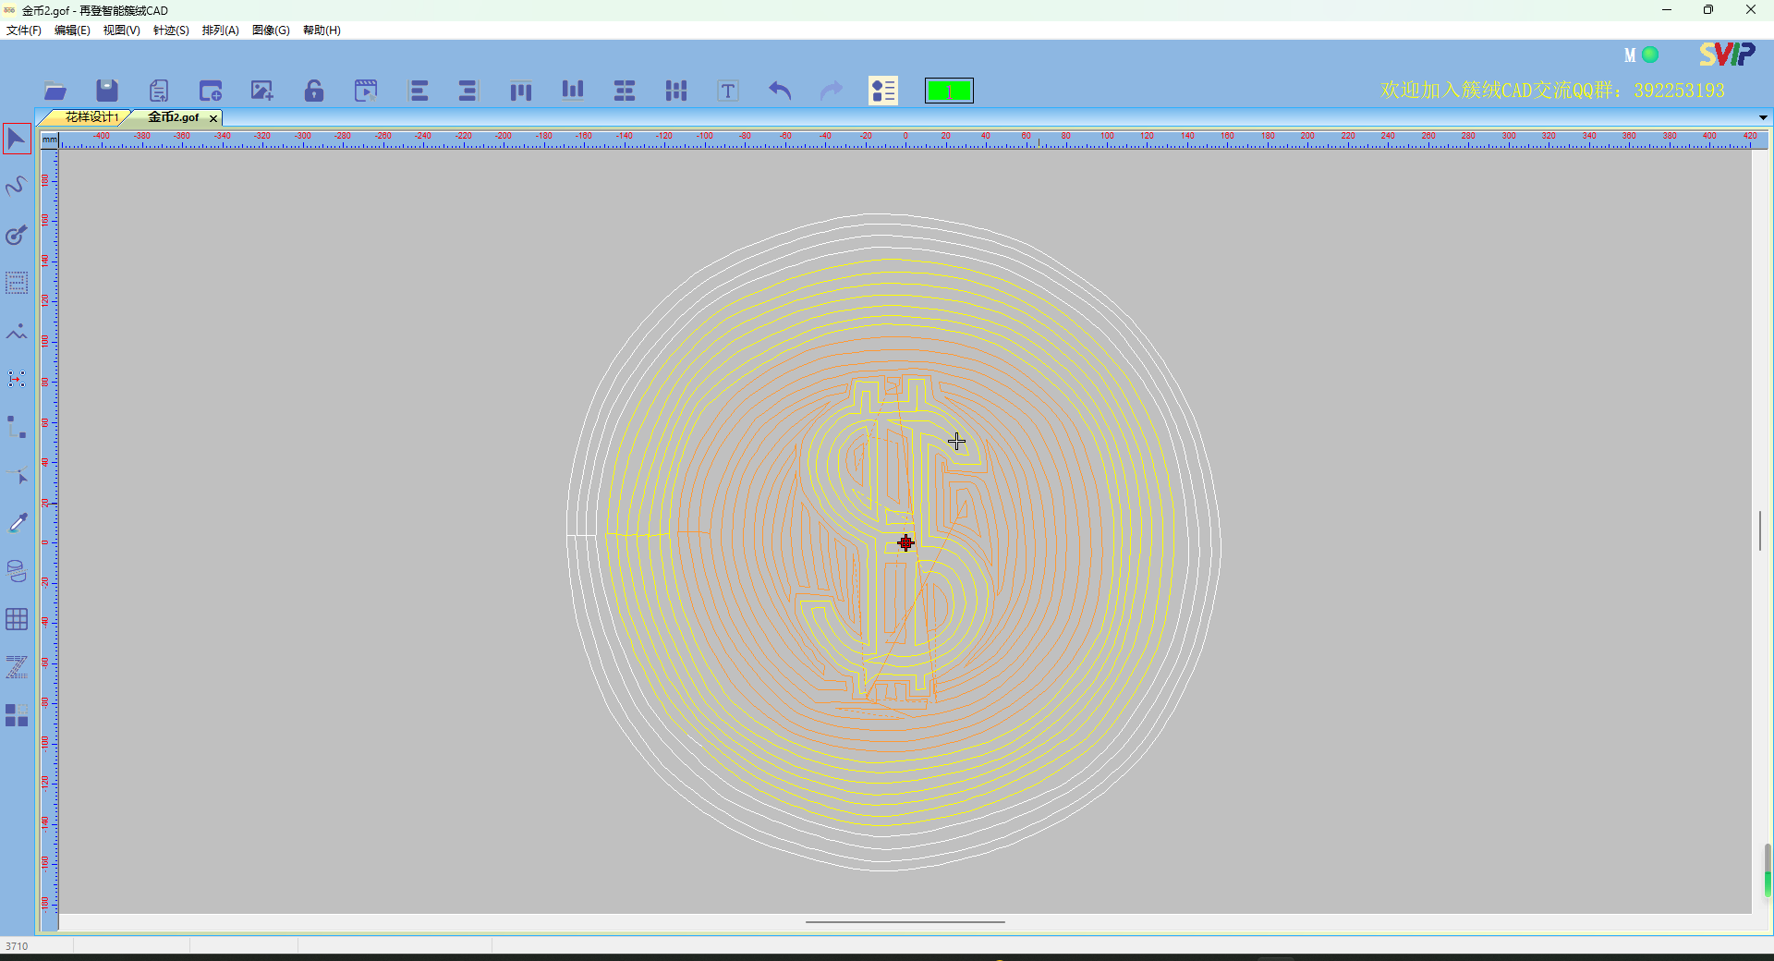Screen dimensions: 1774x961
Task: Click the mm ruler unit box
Action: click(x=50, y=140)
